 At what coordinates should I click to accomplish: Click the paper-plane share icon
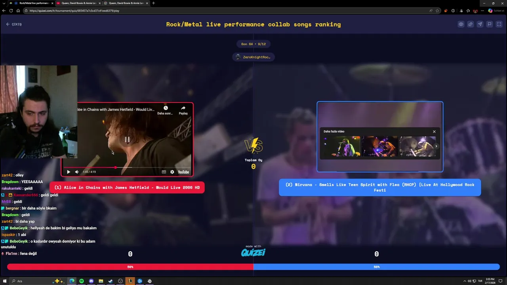pos(480,24)
